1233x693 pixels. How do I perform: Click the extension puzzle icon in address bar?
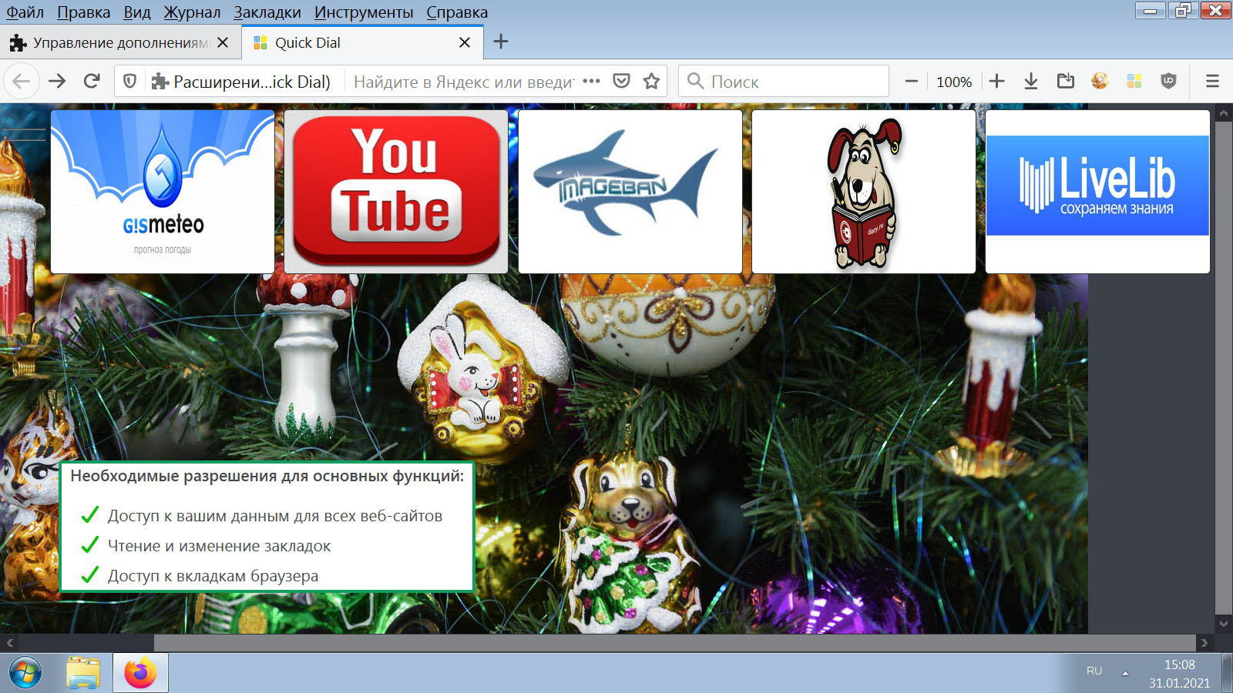coord(160,82)
